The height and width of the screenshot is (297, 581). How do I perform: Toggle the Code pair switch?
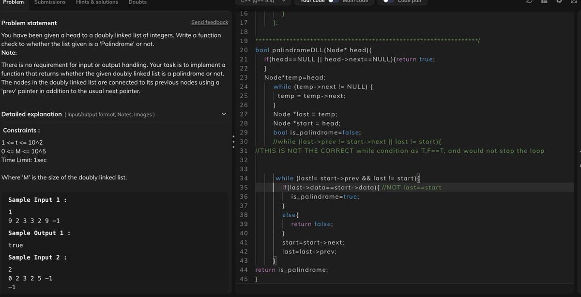[388, 1]
